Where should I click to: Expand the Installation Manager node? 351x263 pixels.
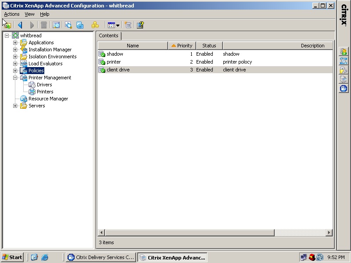15,50
